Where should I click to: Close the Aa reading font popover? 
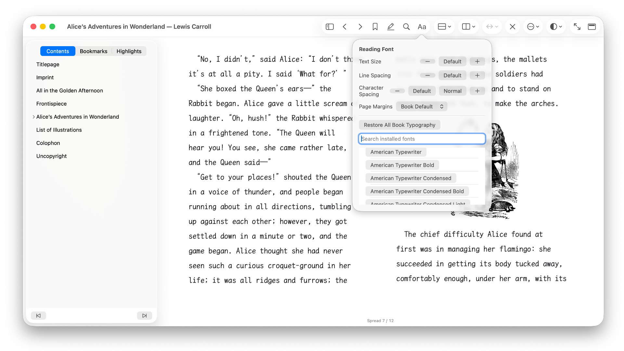(422, 27)
